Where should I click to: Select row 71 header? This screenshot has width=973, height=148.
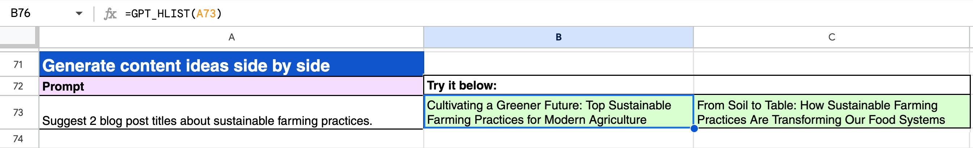19,65
